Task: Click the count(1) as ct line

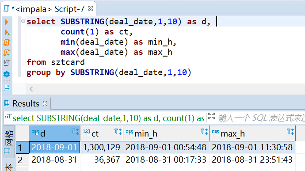Action: (96, 32)
